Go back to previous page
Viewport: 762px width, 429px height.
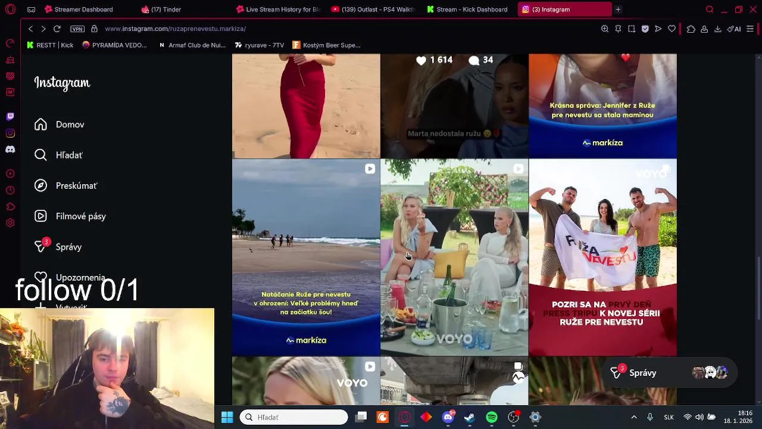[x=30, y=29]
